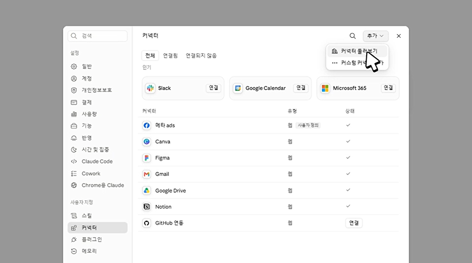The height and width of the screenshot is (263, 472).
Task: Click the search magnifier icon beside 추가
Action: click(353, 36)
